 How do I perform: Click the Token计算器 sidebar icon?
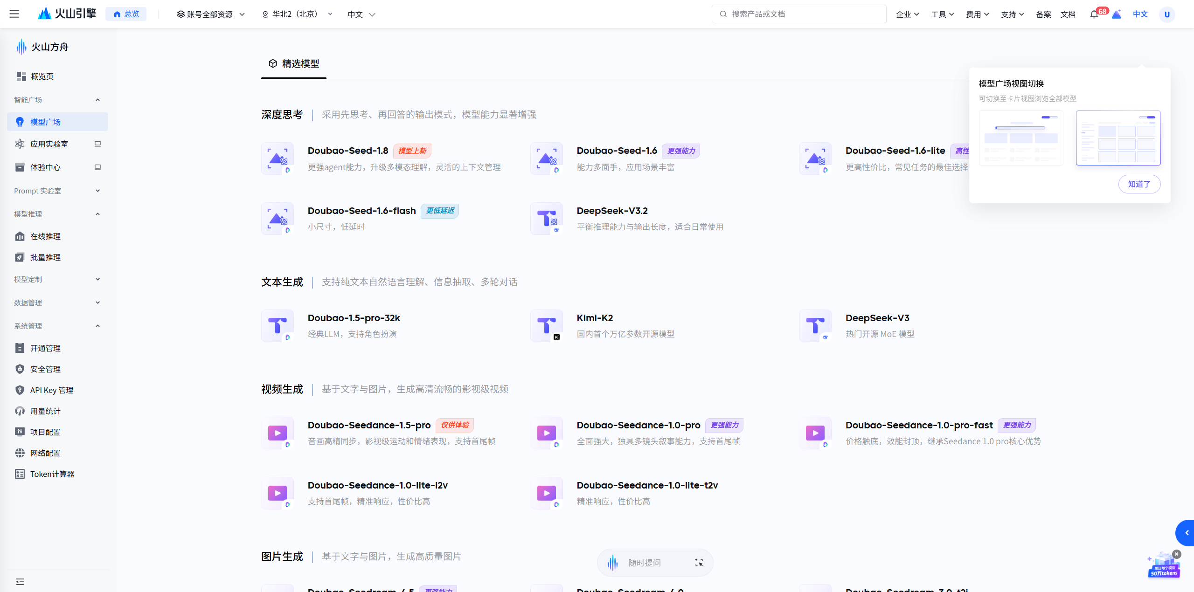point(20,474)
